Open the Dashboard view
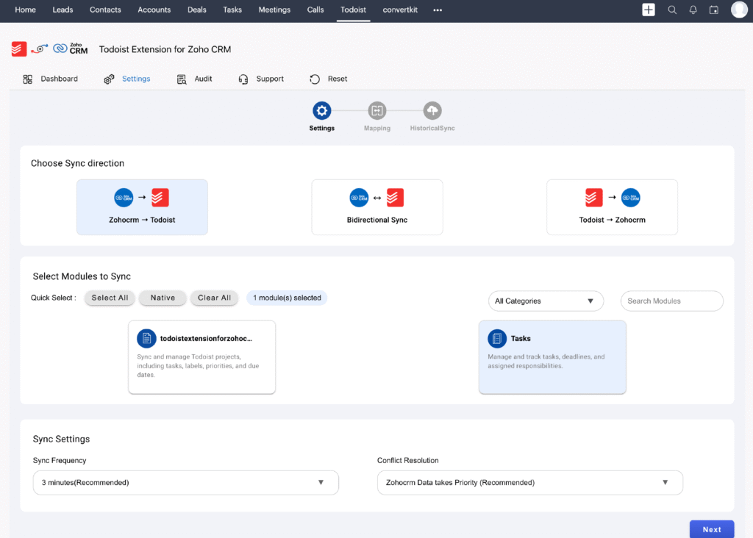 pyautogui.click(x=50, y=79)
